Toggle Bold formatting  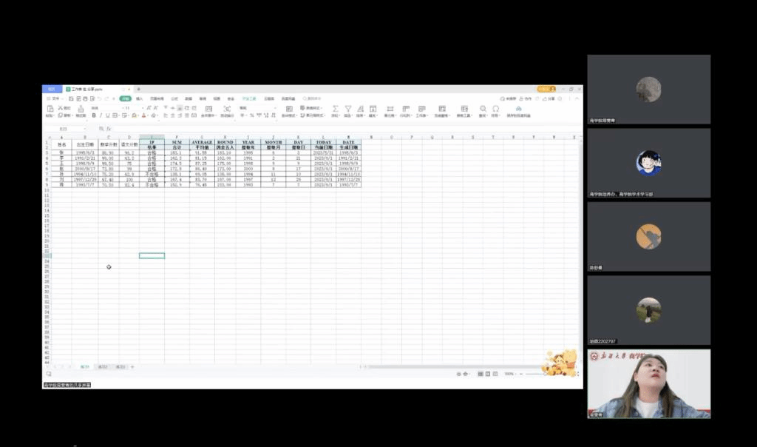pos(93,115)
